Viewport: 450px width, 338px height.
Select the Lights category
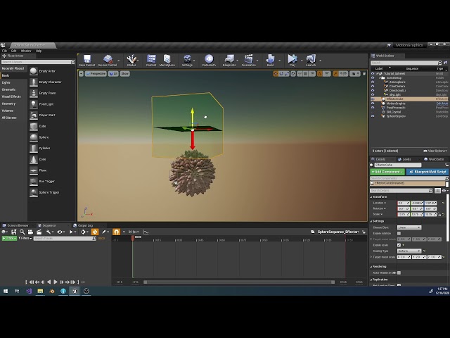[6, 82]
